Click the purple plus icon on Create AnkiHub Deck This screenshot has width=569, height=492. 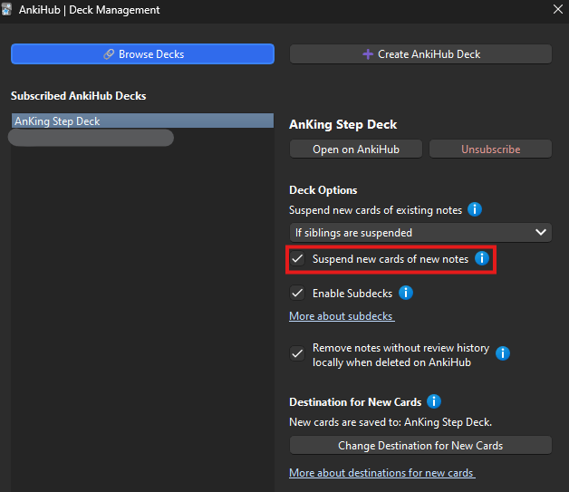point(368,54)
